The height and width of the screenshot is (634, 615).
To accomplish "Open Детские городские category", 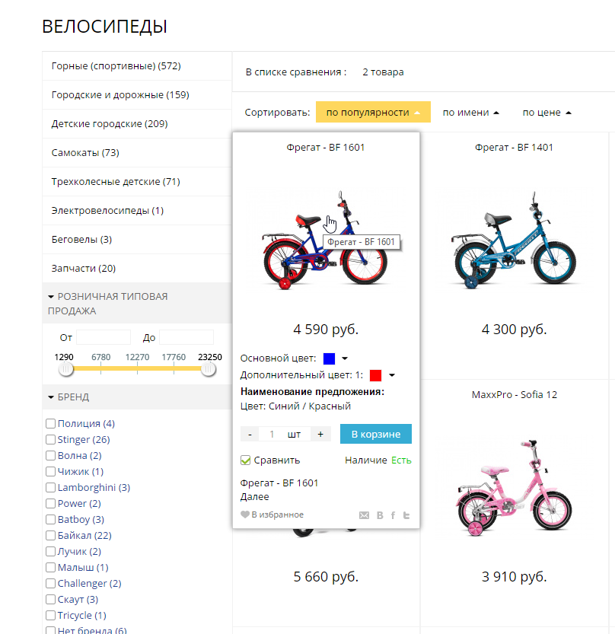I will pos(110,124).
